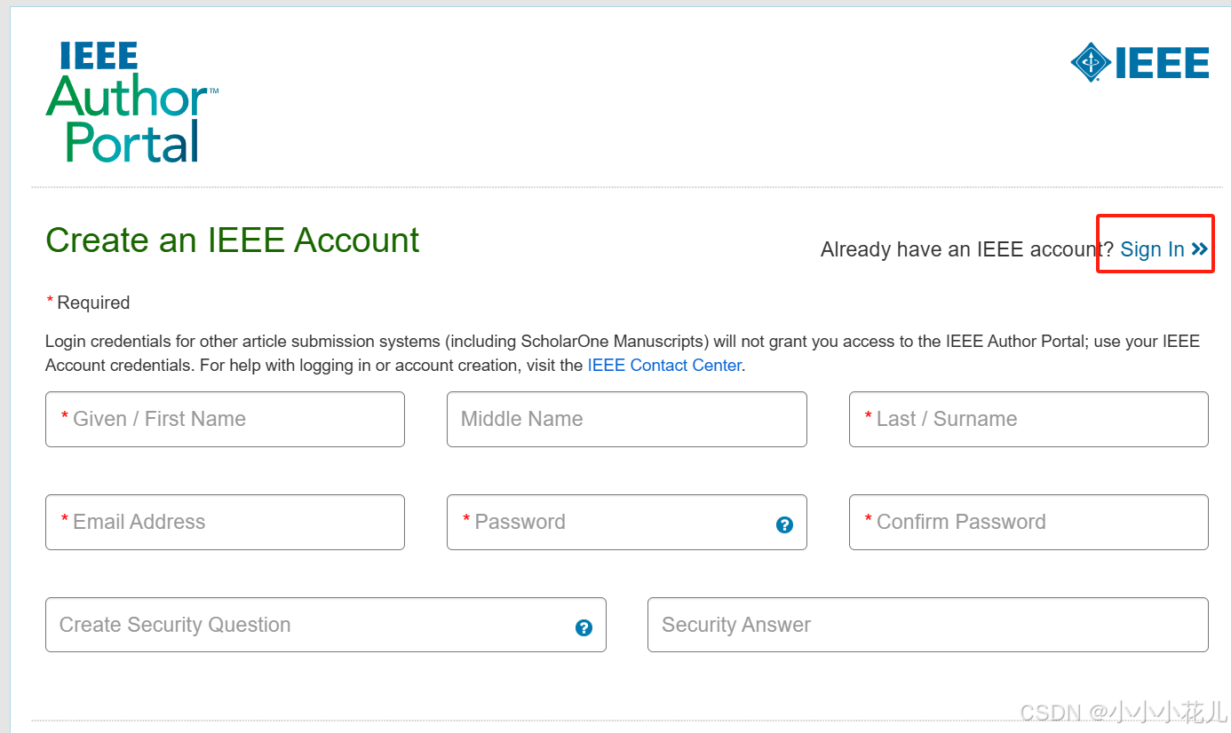Click the "* Required" note
The width and height of the screenshot is (1231, 733).
point(88,303)
